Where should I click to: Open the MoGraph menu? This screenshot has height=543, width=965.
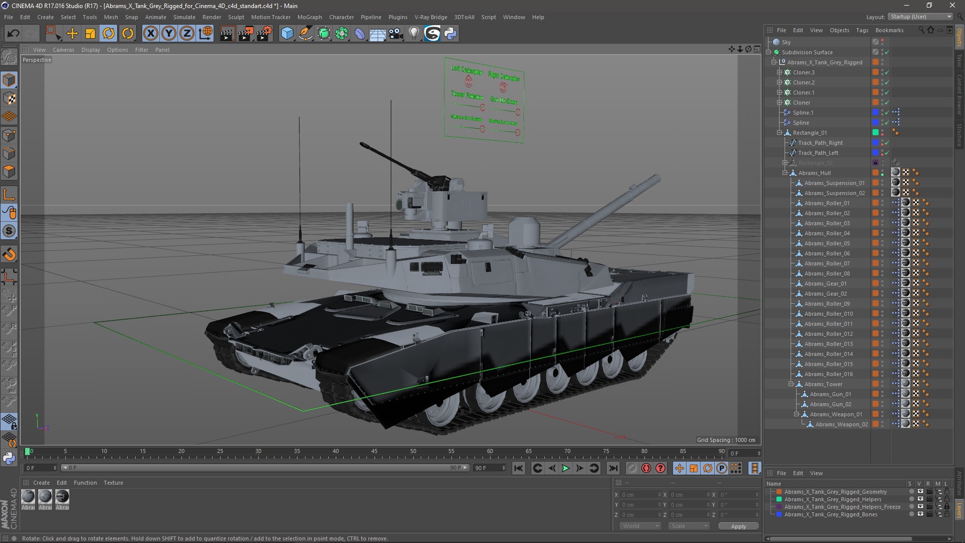309,17
